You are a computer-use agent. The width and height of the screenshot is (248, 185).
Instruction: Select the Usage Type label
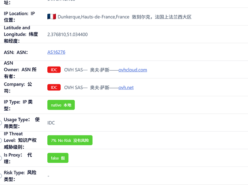click(x=21, y=123)
